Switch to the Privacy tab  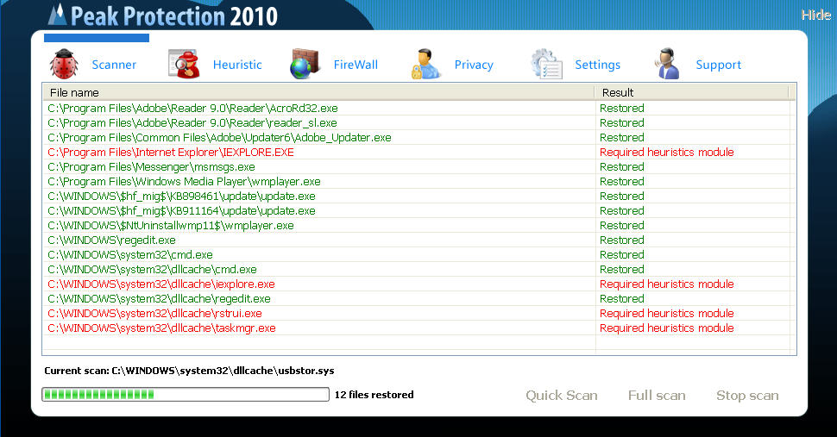(x=474, y=65)
